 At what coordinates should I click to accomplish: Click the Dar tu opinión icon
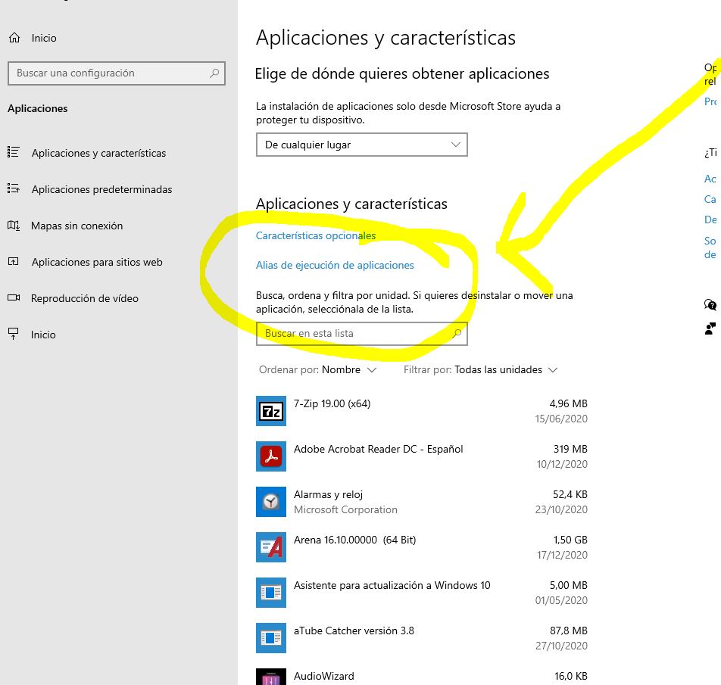tap(710, 328)
